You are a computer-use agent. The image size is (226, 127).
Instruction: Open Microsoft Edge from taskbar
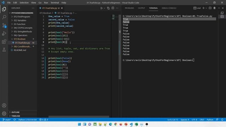pyautogui.click(x=111, y=124)
